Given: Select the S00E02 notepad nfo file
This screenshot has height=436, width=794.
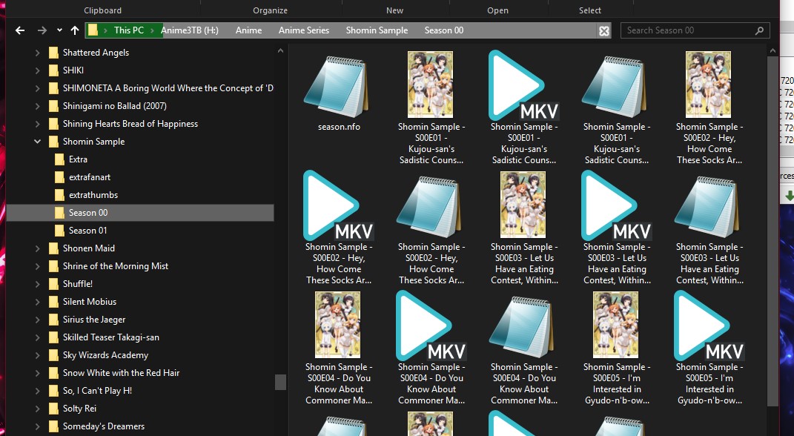Looking at the screenshot, I should pos(431,206).
